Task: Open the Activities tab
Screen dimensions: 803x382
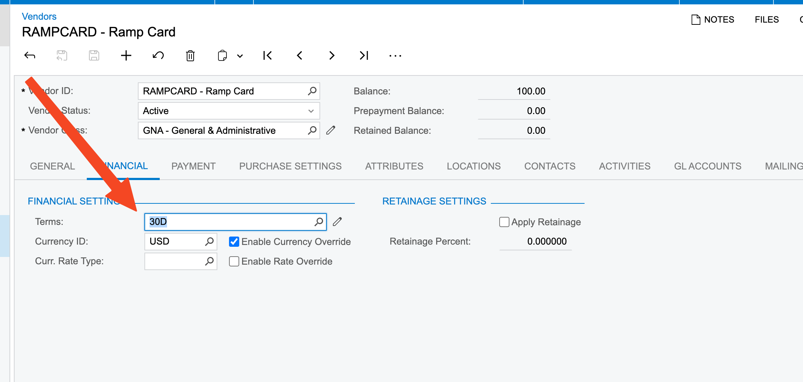Action: point(625,166)
